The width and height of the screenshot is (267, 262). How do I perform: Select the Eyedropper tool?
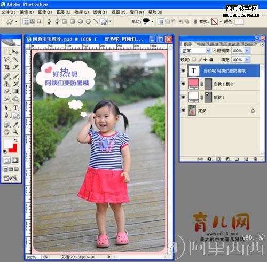click(x=15, y=124)
